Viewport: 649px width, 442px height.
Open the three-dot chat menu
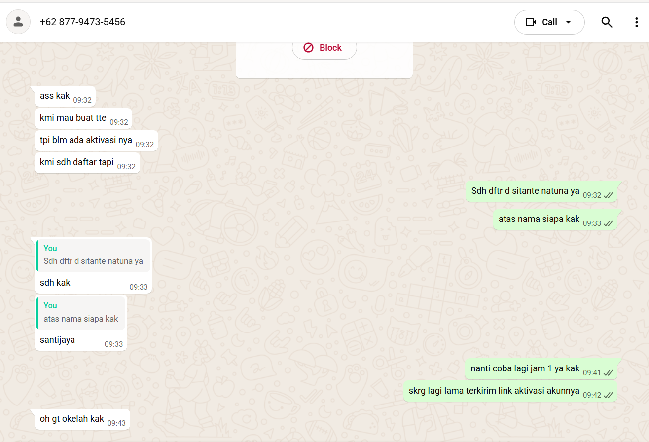(x=636, y=22)
